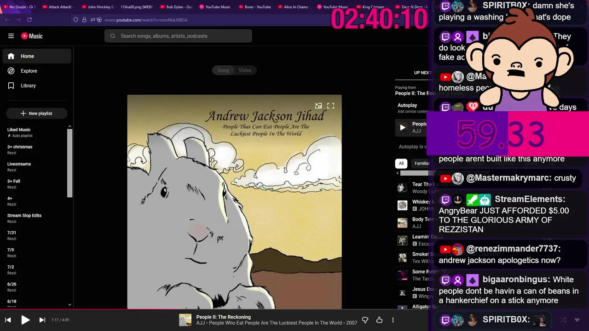Click Tear The Fascists Down thumbnail
589x331 pixels.
[403, 188]
